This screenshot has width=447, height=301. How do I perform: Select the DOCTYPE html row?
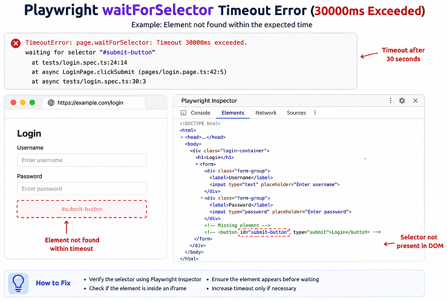200,123
